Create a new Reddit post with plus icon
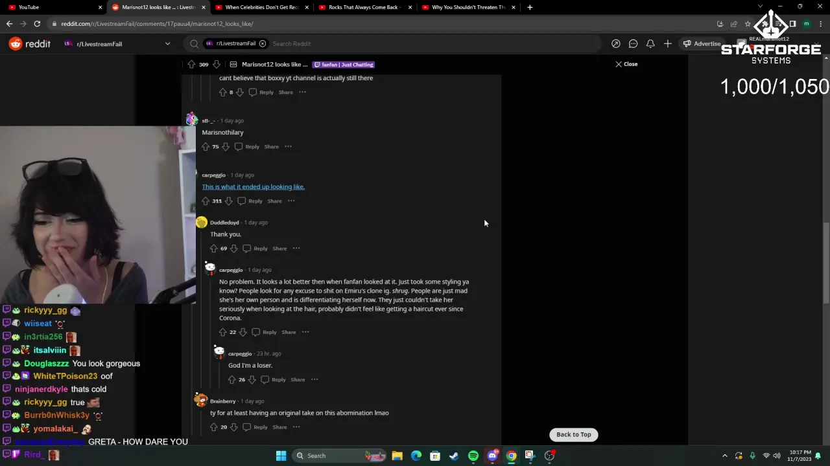830x466 pixels. click(x=667, y=43)
